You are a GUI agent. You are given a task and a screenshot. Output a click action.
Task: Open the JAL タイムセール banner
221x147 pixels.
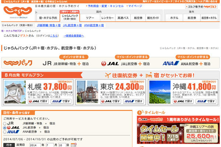178,130
